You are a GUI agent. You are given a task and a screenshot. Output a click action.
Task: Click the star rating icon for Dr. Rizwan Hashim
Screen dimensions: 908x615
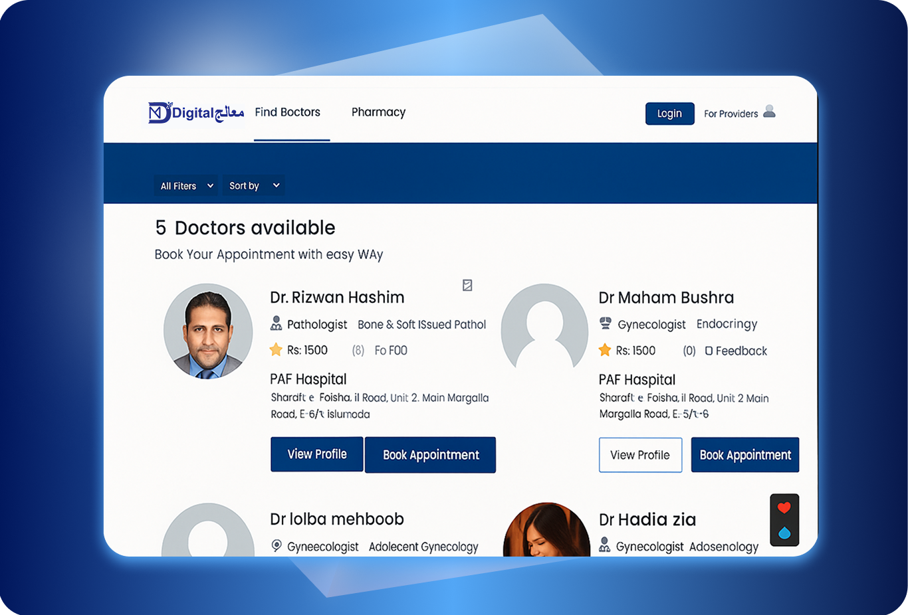[276, 349]
